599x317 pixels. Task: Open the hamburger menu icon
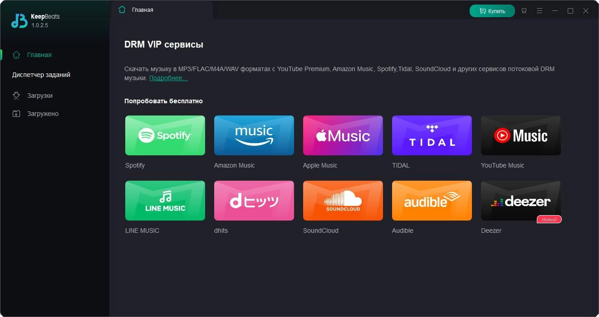(x=540, y=11)
